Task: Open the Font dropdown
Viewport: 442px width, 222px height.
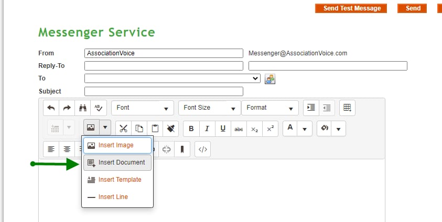Action: click(143, 108)
